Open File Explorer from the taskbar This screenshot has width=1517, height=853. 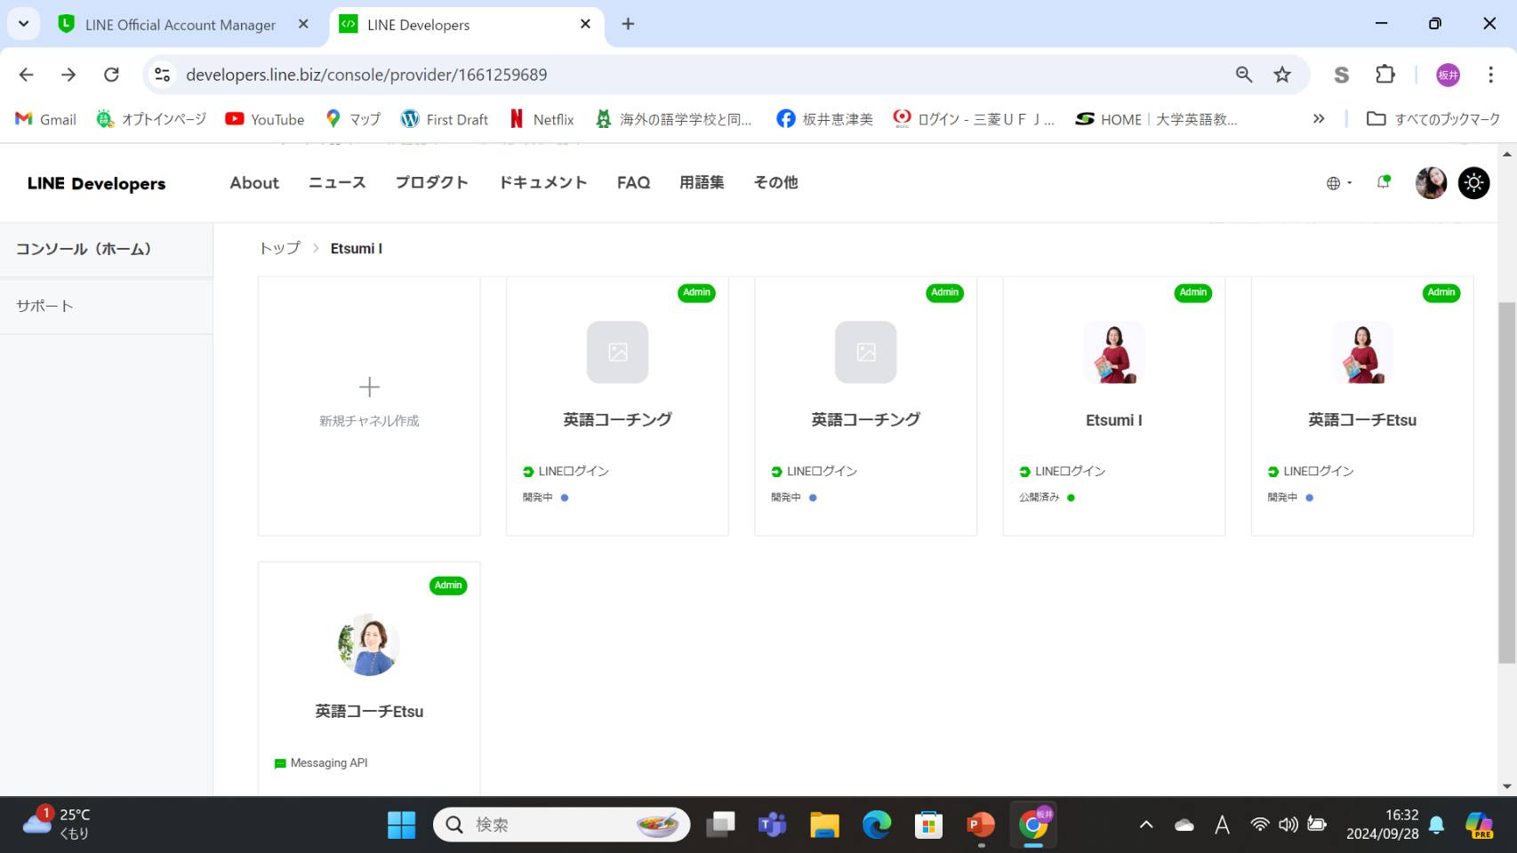(824, 825)
